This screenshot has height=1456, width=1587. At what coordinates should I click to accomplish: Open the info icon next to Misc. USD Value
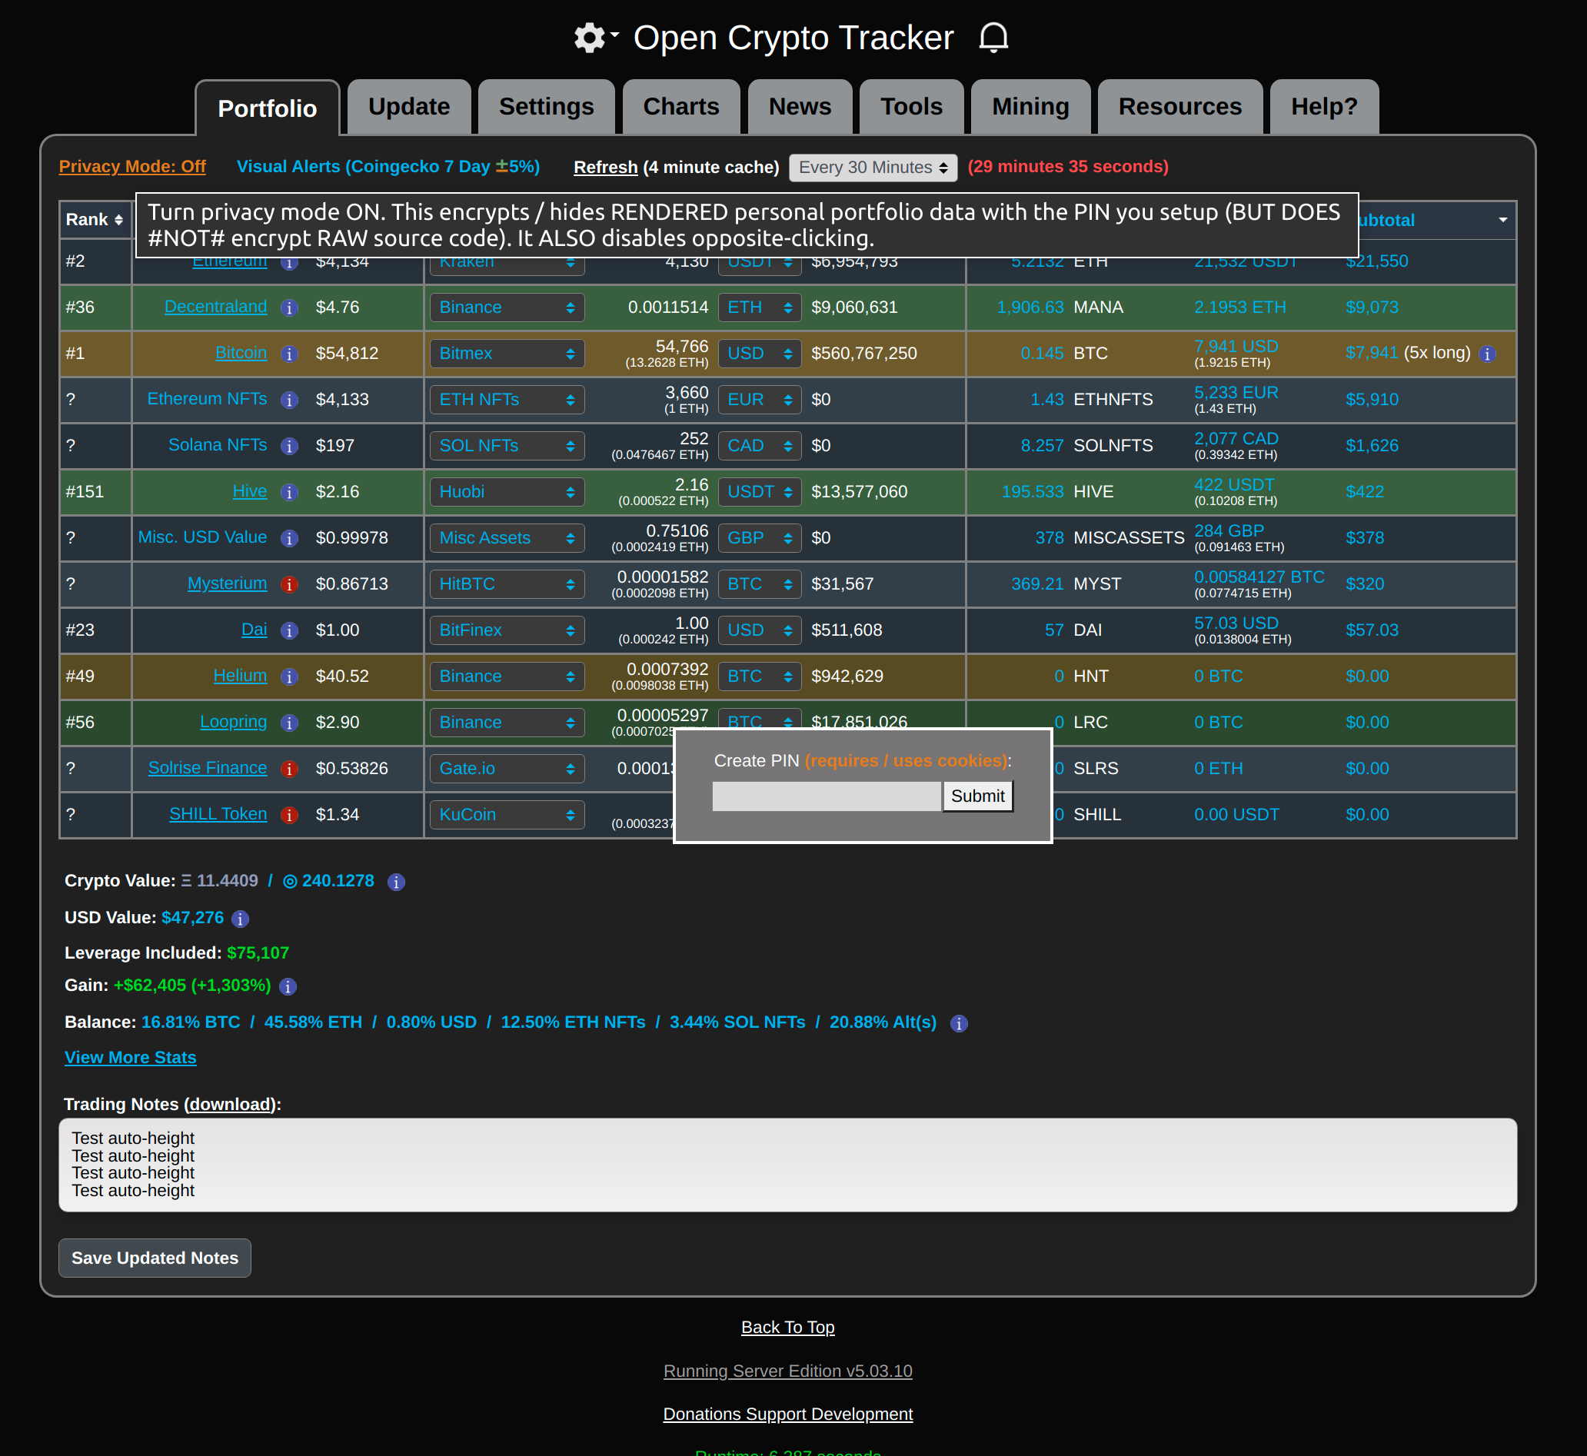[289, 539]
